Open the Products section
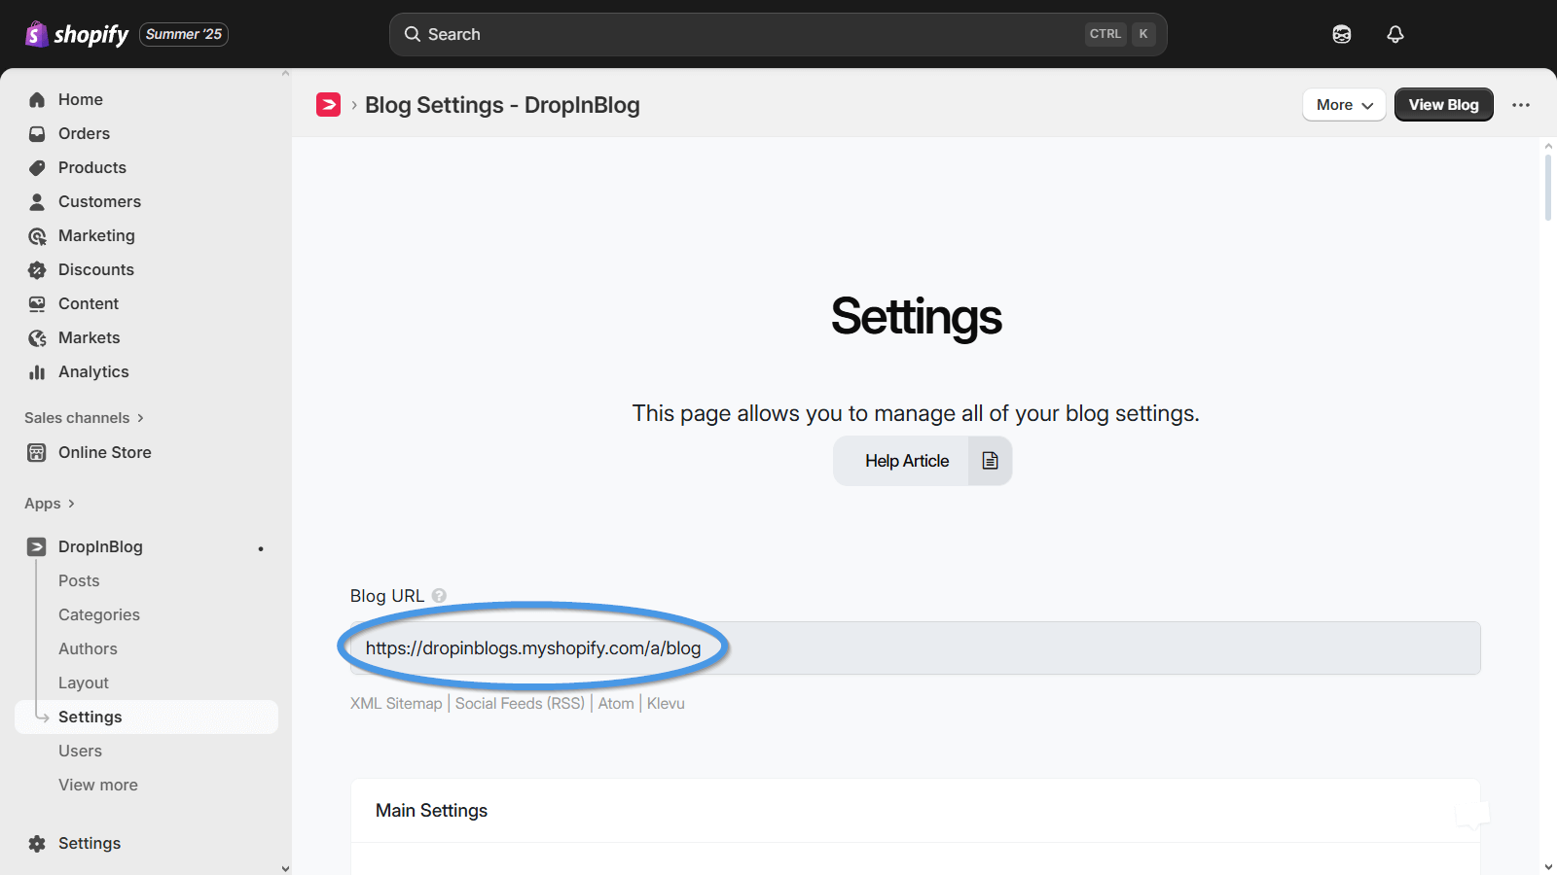This screenshot has height=875, width=1557. coord(92,167)
